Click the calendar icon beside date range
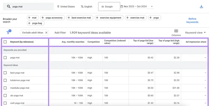Viewport: 209px width, 106px height. (122, 6)
